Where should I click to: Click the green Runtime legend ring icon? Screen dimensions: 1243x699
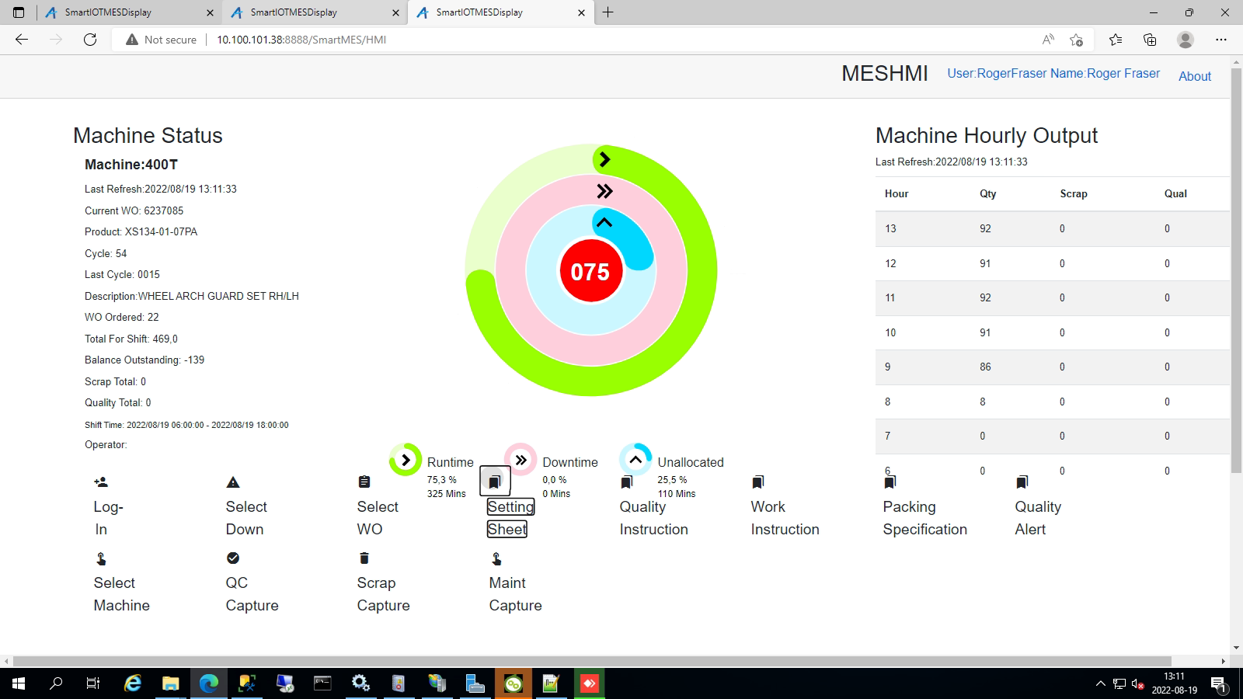click(405, 460)
